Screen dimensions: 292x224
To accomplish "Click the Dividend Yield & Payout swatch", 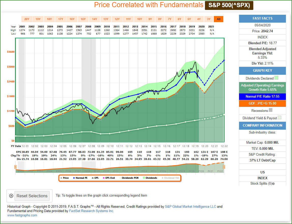I will tap(280, 117).
